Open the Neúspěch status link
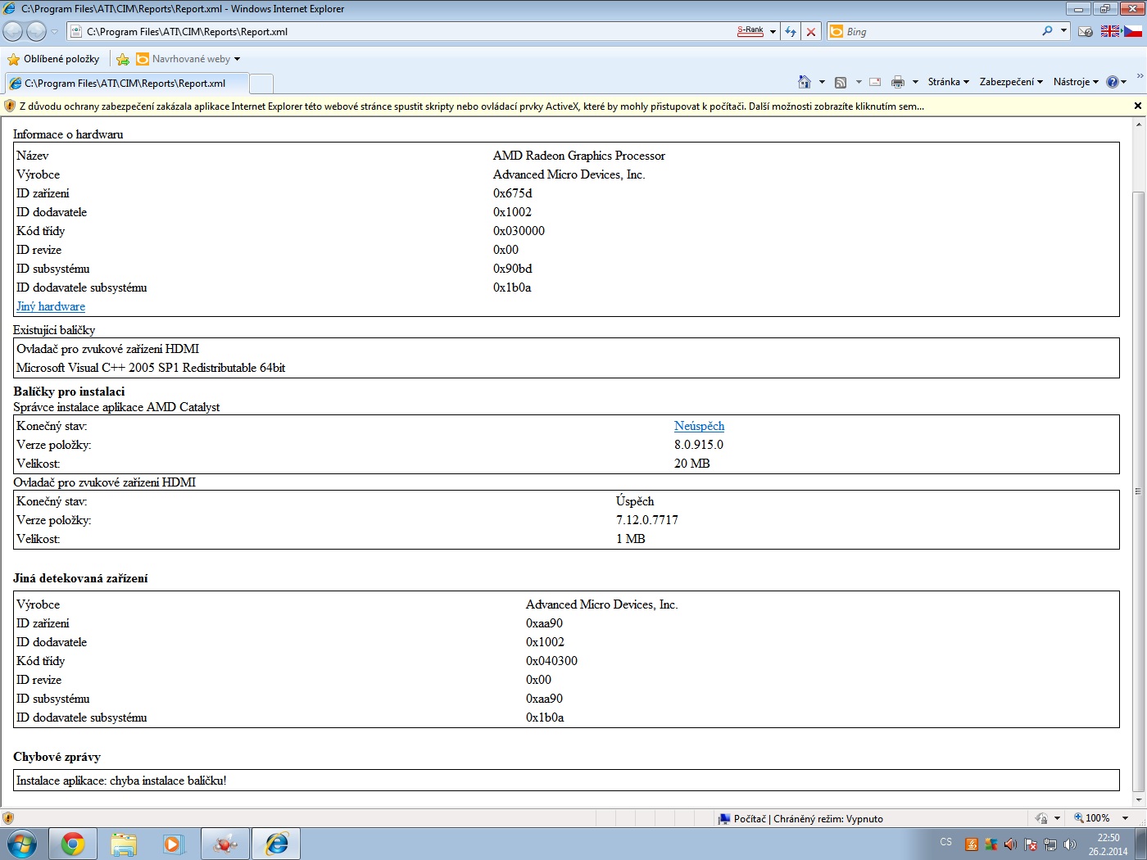 coord(699,426)
